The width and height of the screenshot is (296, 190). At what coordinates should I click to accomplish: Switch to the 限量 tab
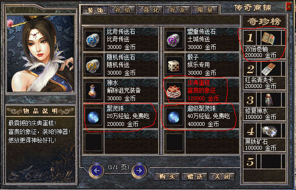point(205,10)
